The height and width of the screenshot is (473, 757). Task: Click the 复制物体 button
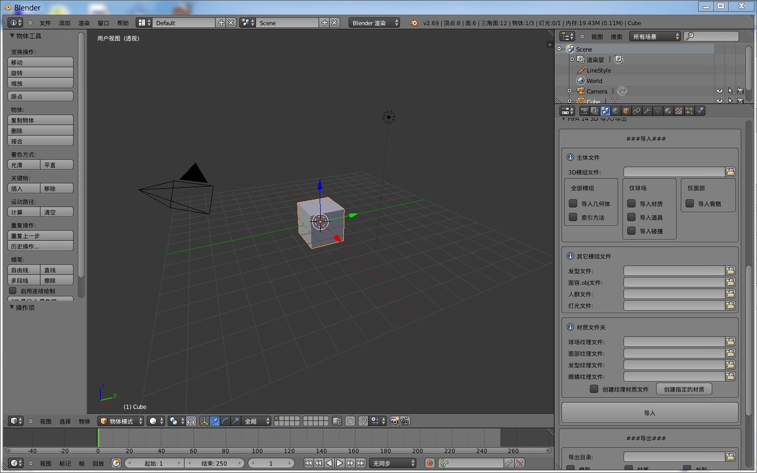tap(40, 120)
